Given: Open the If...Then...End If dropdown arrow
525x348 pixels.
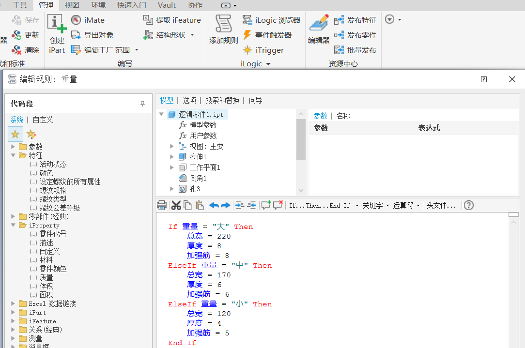Looking at the screenshot, I should click(x=357, y=205).
